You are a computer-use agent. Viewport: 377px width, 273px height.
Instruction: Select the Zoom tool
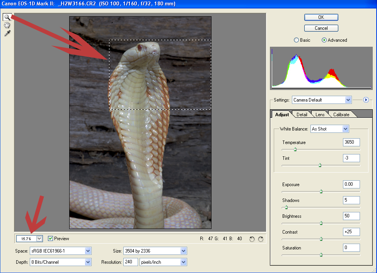point(7,17)
